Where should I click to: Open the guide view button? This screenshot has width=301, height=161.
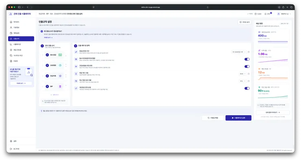[244, 22]
